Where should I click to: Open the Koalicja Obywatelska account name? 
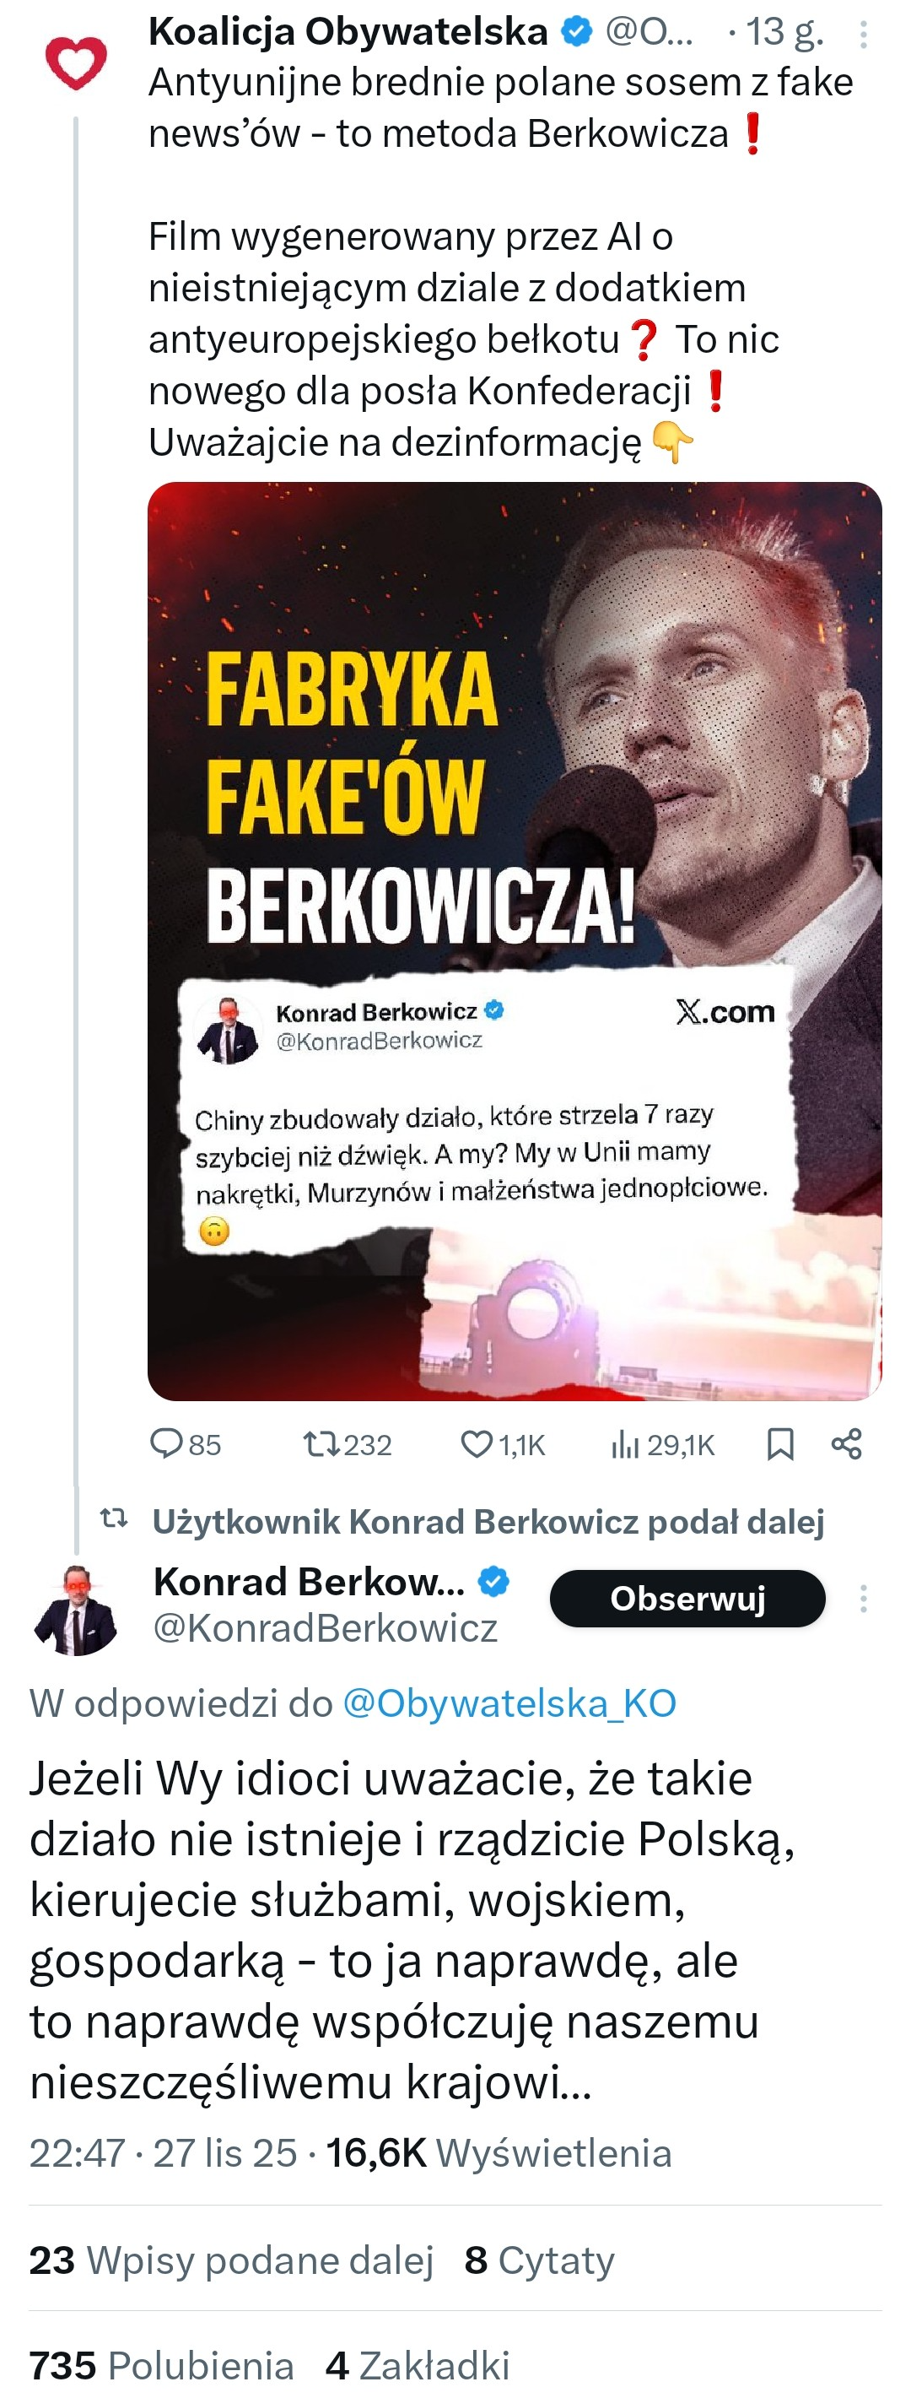click(x=348, y=33)
